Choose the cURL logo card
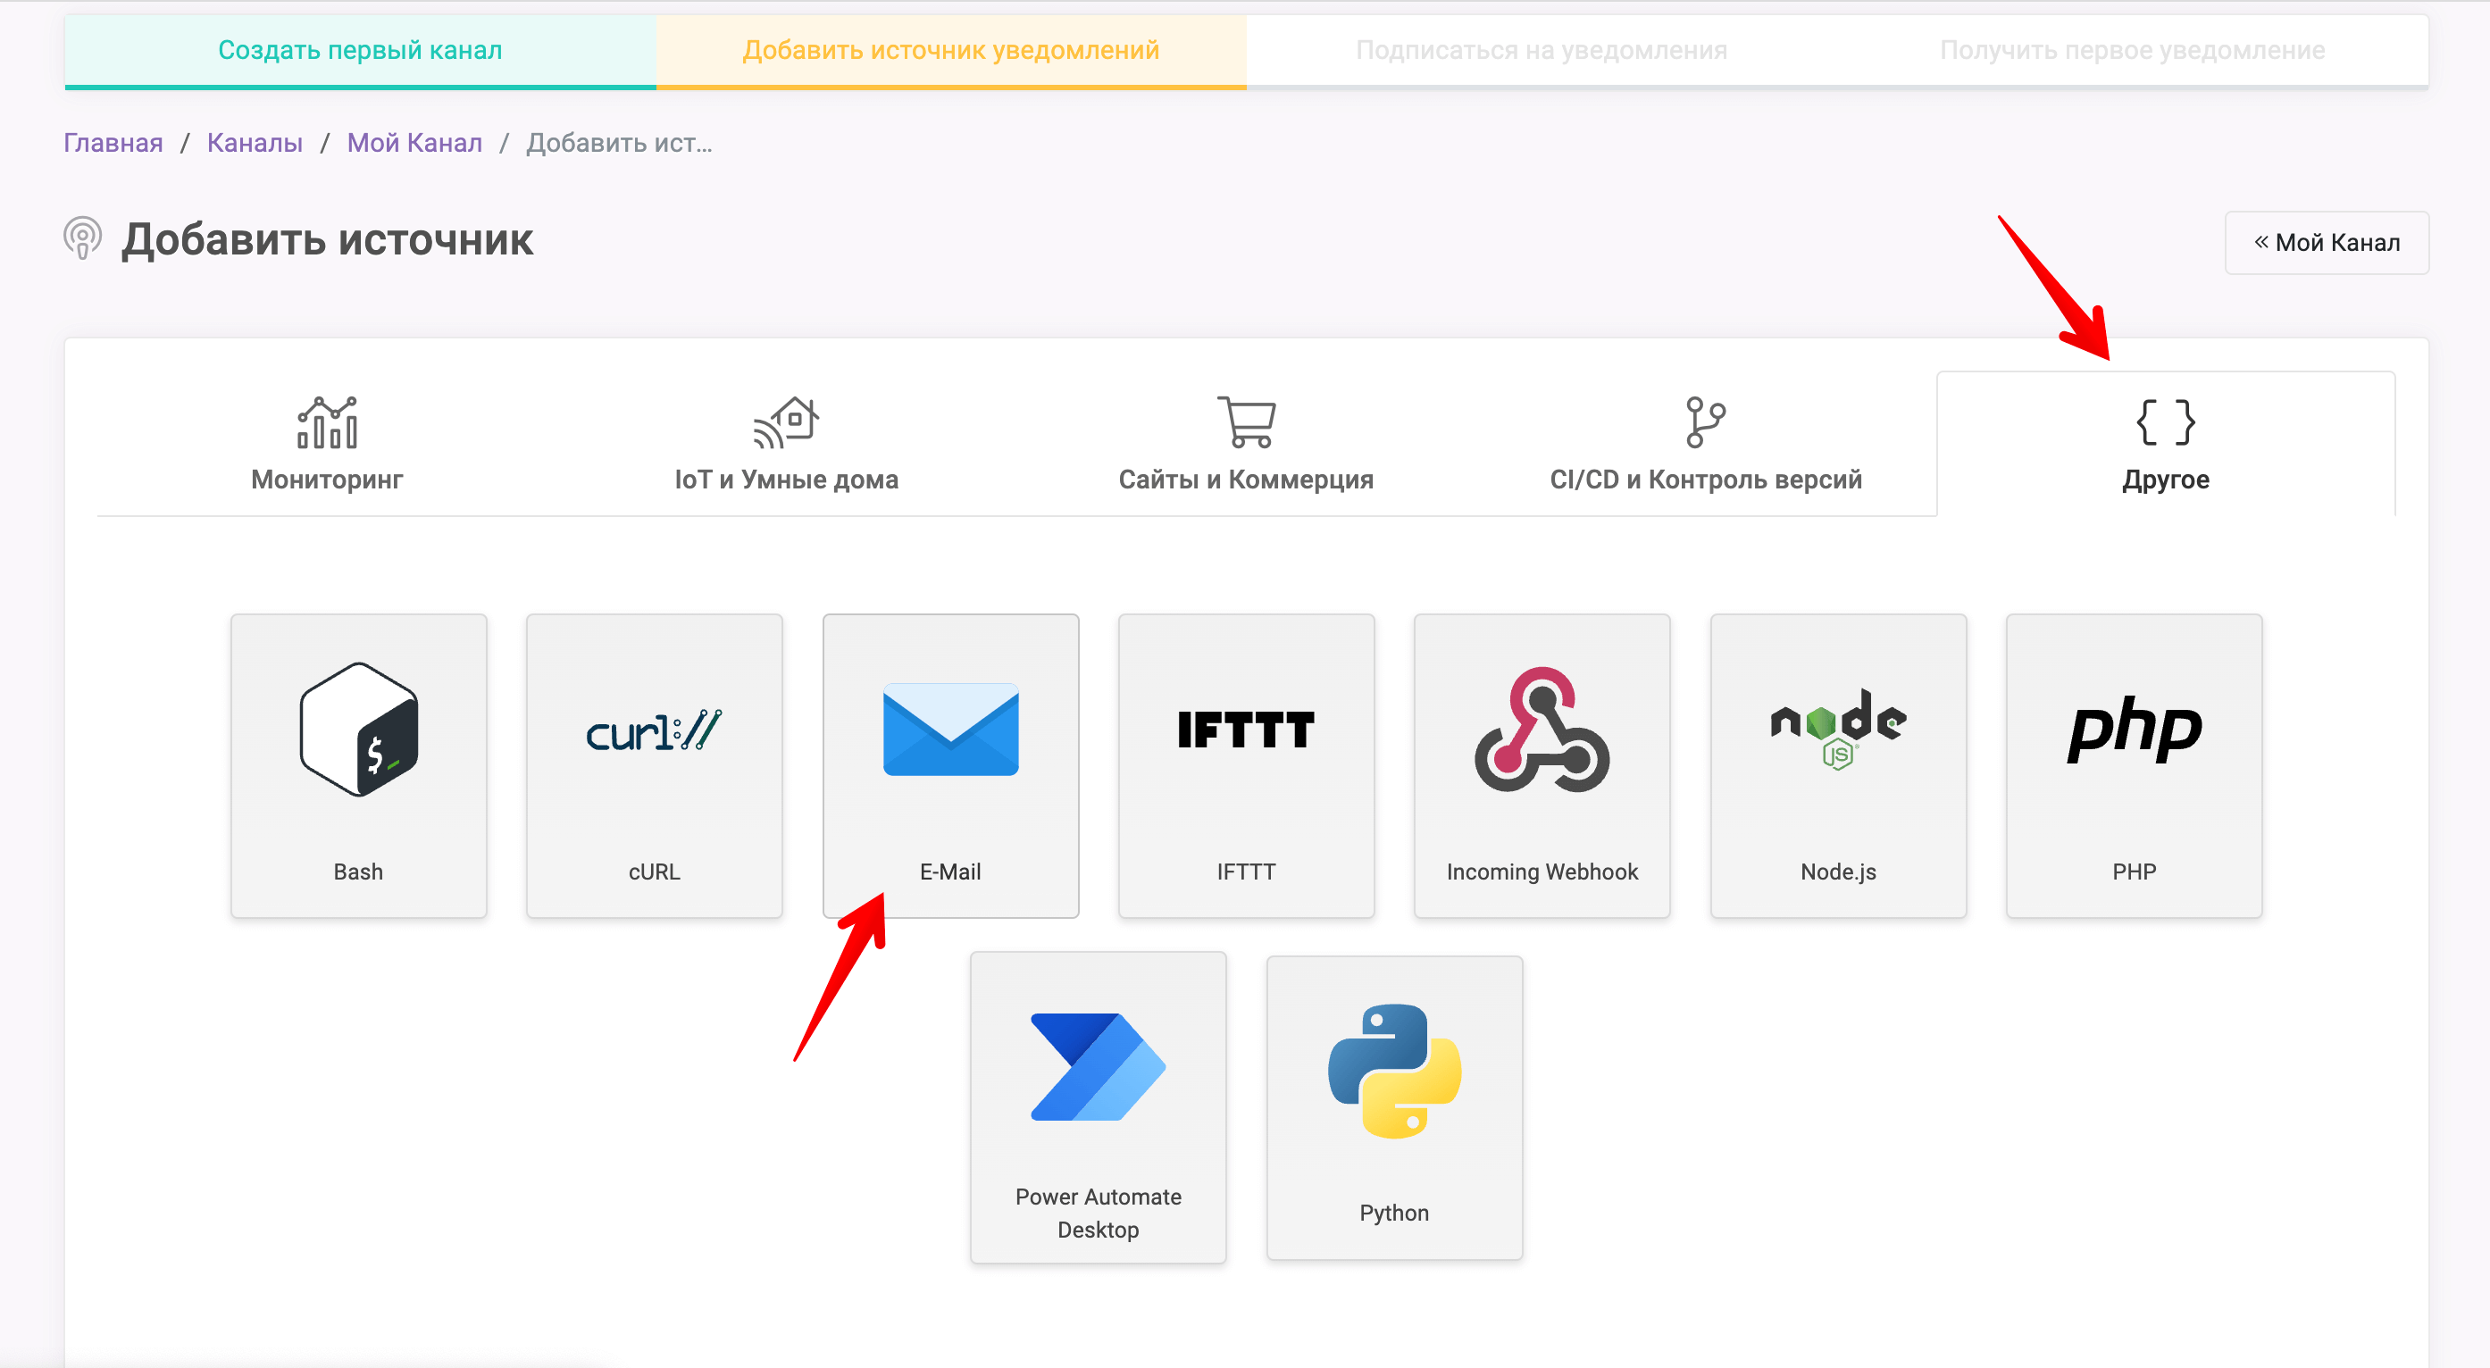This screenshot has width=2490, height=1368. [x=655, y=730]
